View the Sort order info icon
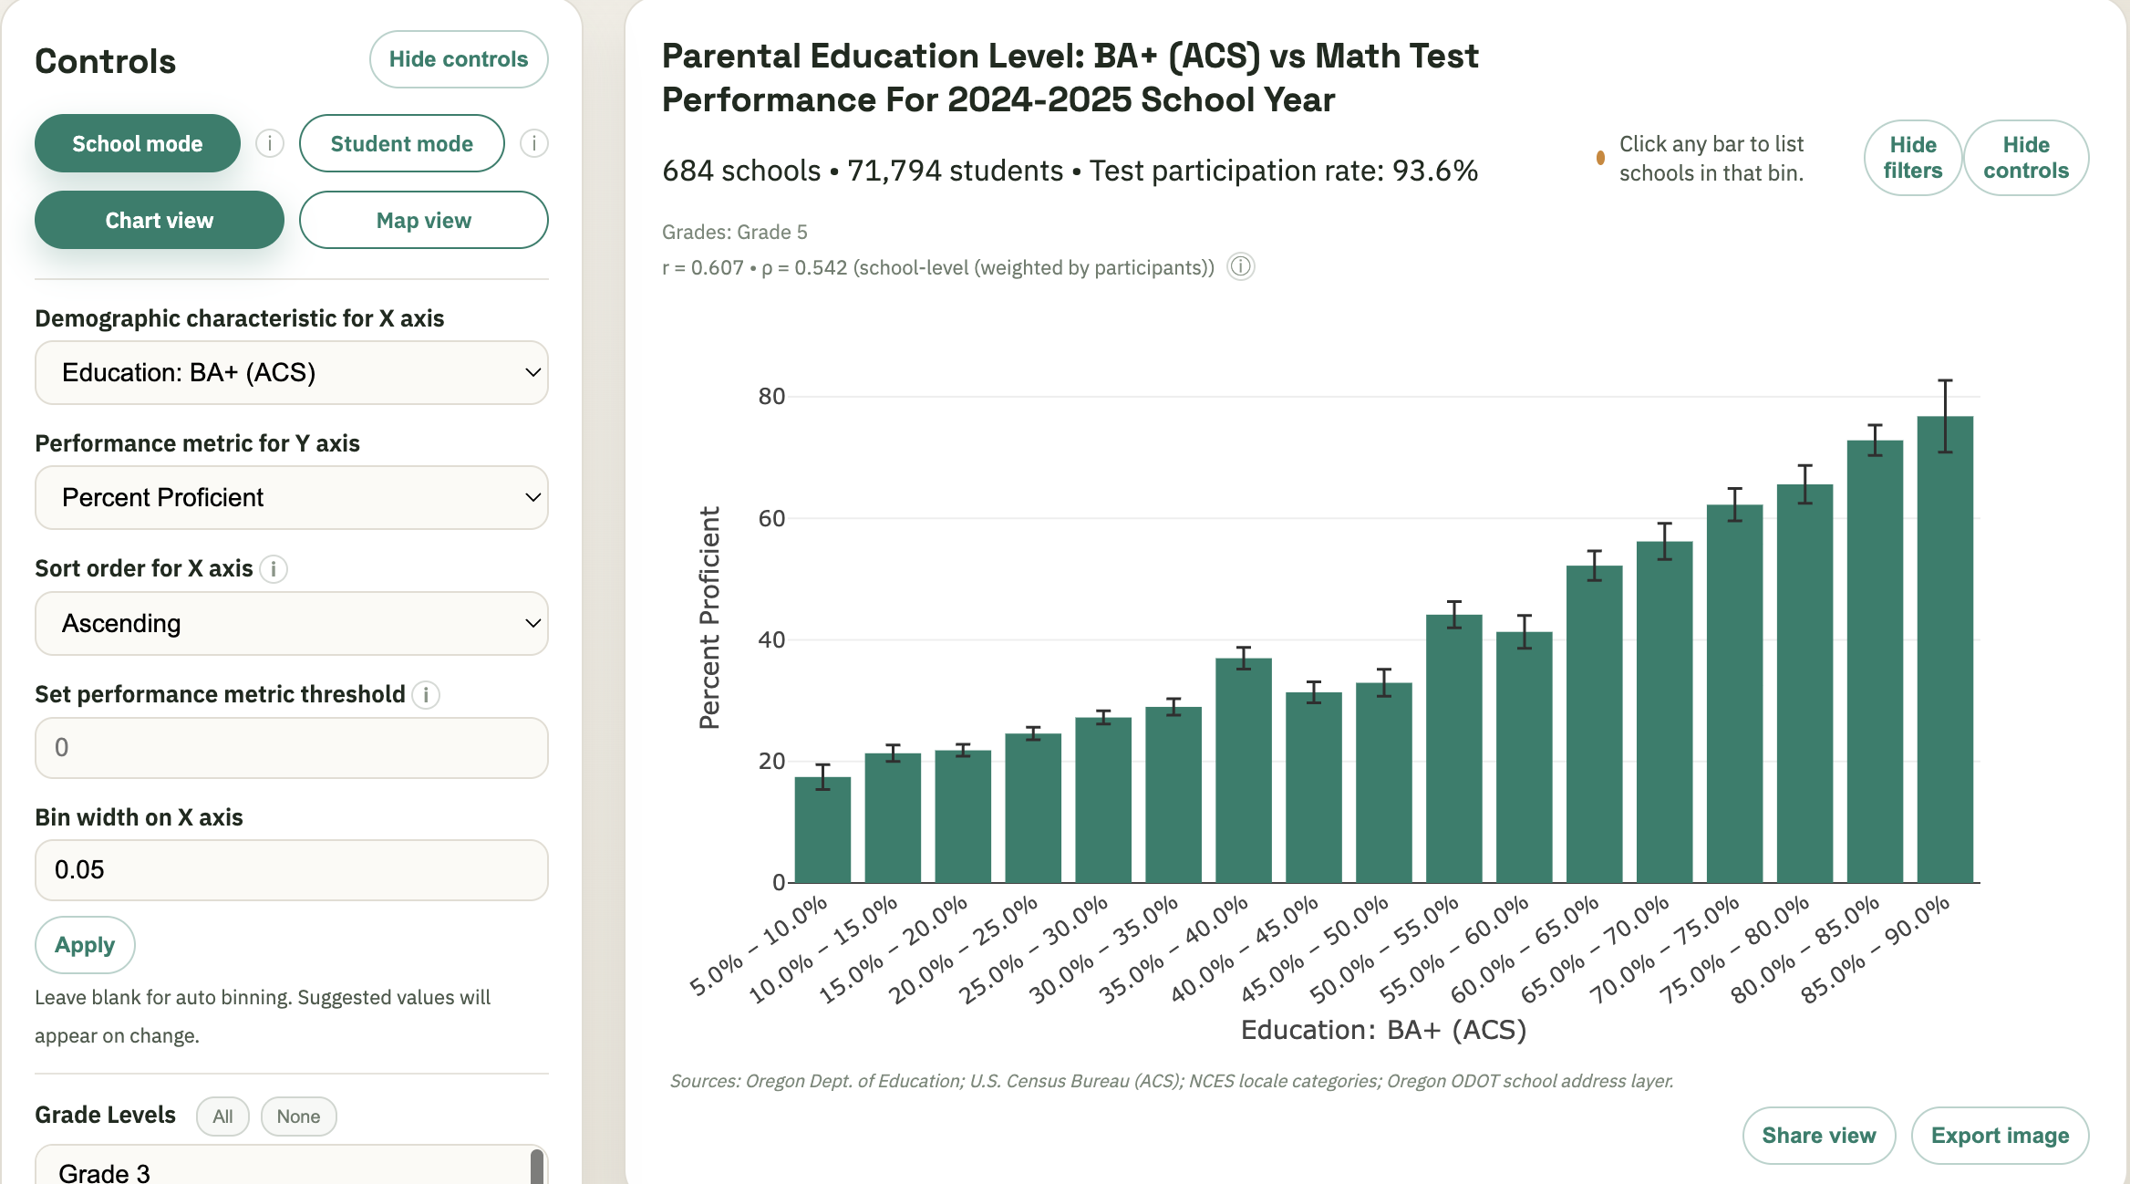Screen dimensions: 2130x1184 [274, 568]
